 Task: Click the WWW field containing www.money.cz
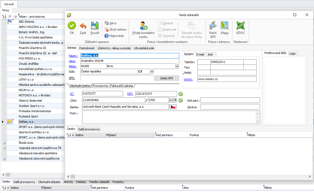pos(227,79)
